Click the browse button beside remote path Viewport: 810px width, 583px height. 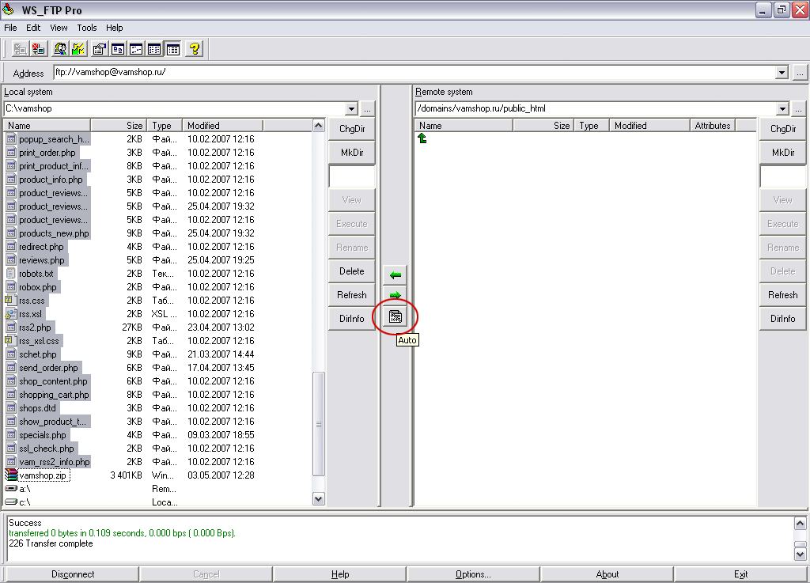(x=799, y=109)
